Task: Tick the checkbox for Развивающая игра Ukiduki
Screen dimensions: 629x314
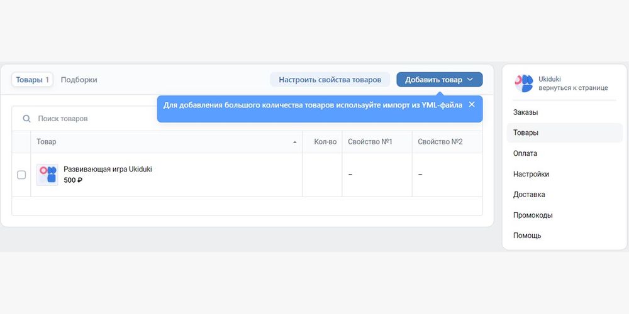Action: pos(21,175)
